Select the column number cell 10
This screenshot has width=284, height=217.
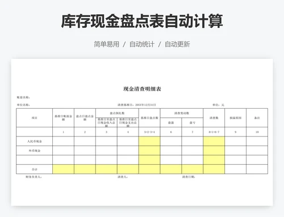click(257, 132)
